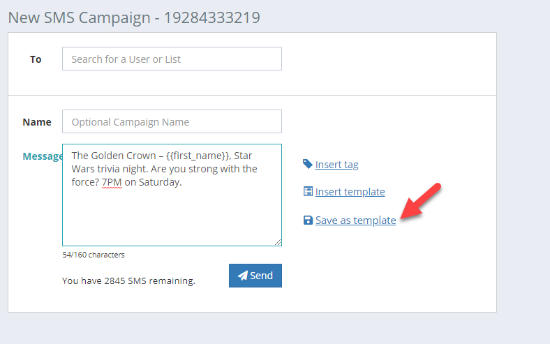Click the misspelled word 7PM in message
The height and width of the screenshot is (344, 550).
112,182
